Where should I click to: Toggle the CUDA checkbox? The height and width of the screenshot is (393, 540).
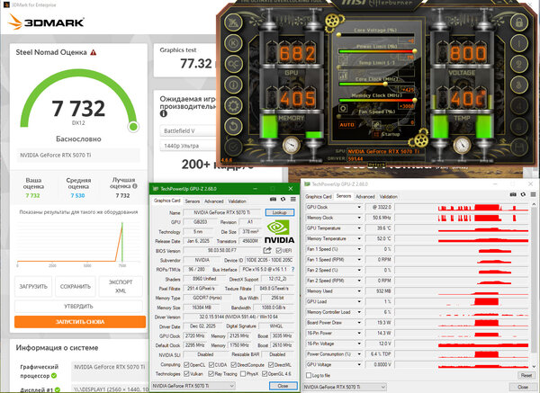pos(211,364)
